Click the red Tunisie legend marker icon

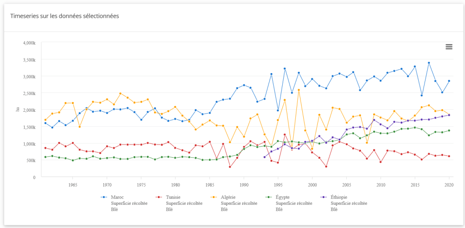click(158, 197)
